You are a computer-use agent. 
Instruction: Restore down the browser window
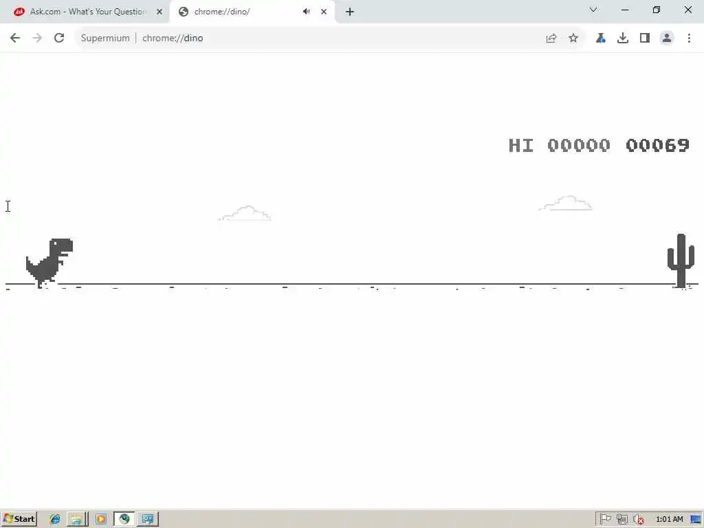coord(656,10)
